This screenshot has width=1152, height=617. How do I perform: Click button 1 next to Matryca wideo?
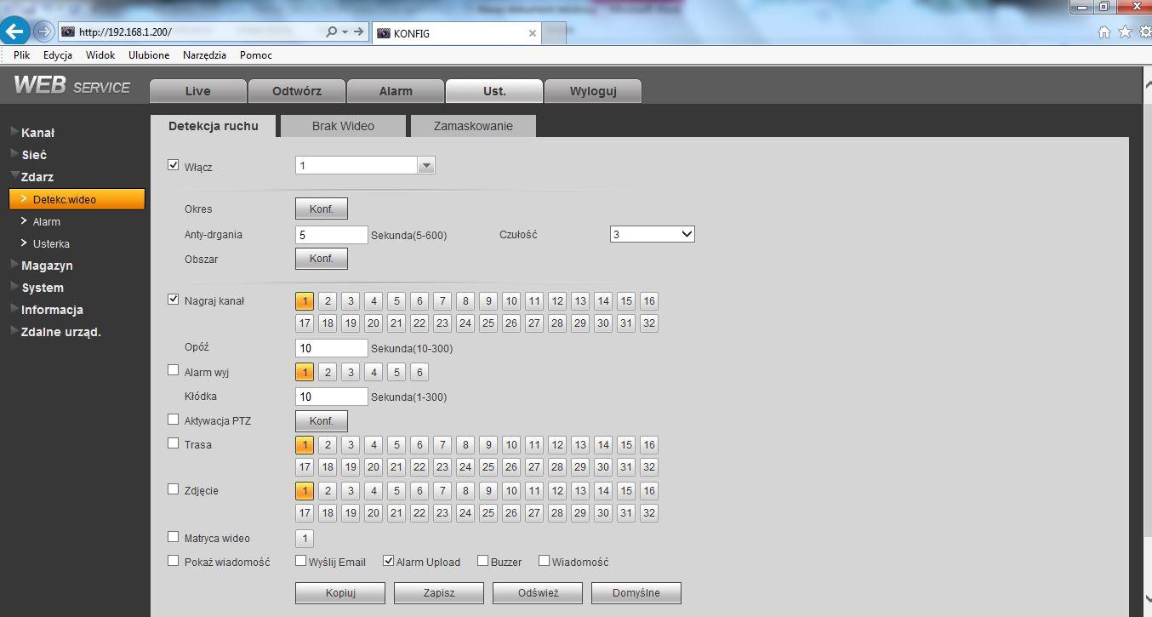pyautogui.click(x=305, y=539)
